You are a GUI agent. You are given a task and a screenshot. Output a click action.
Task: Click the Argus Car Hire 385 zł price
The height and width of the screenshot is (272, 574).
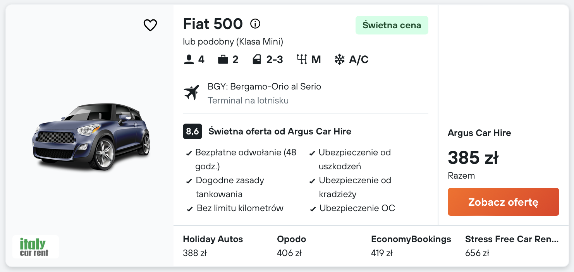click(473, 158)
